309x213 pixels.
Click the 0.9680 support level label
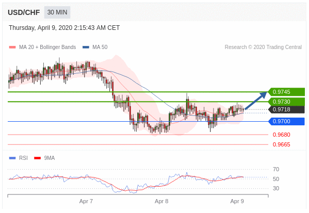[x=282, y=135]
